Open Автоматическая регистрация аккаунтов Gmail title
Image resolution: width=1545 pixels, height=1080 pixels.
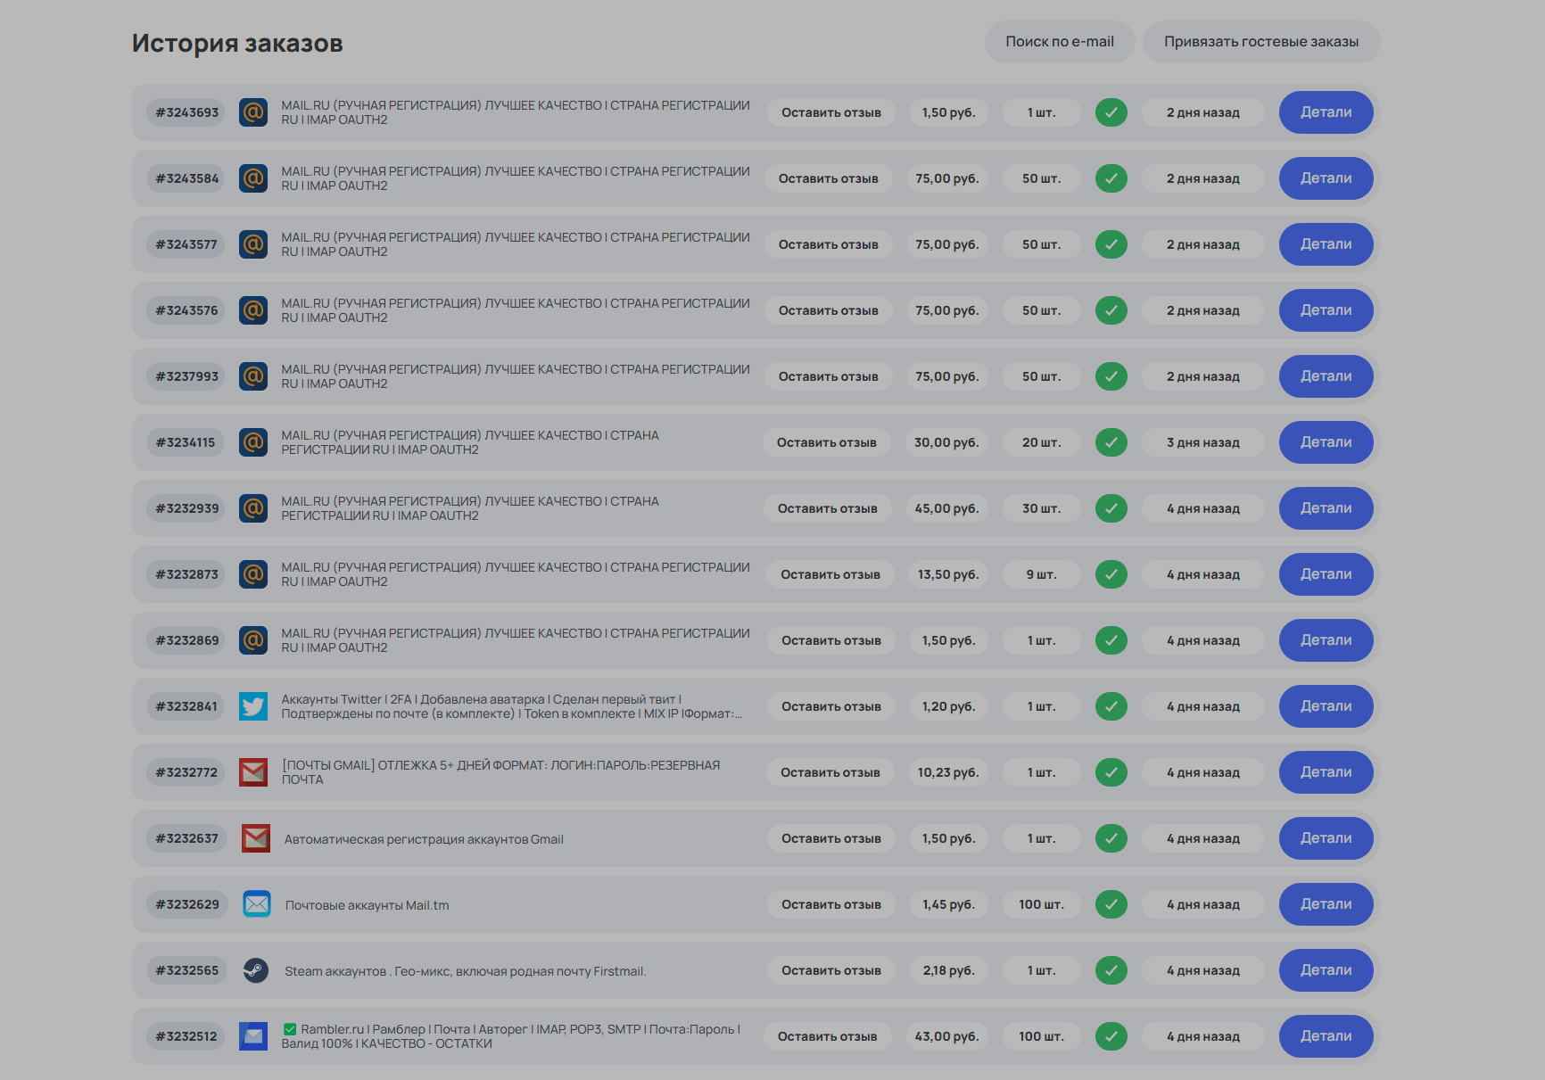click(x=424, y=839)
